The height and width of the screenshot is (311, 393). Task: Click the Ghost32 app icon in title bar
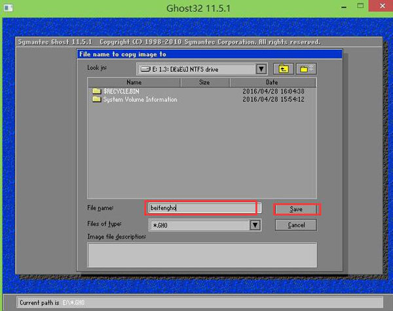tap(9, 8)
